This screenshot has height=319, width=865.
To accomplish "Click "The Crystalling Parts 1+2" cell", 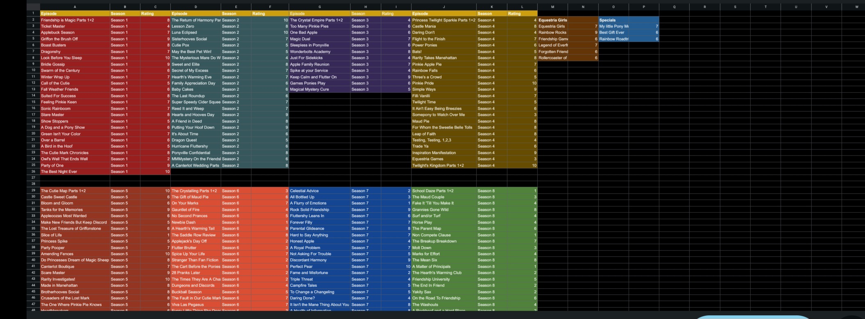I will click(x=196, y=191).
